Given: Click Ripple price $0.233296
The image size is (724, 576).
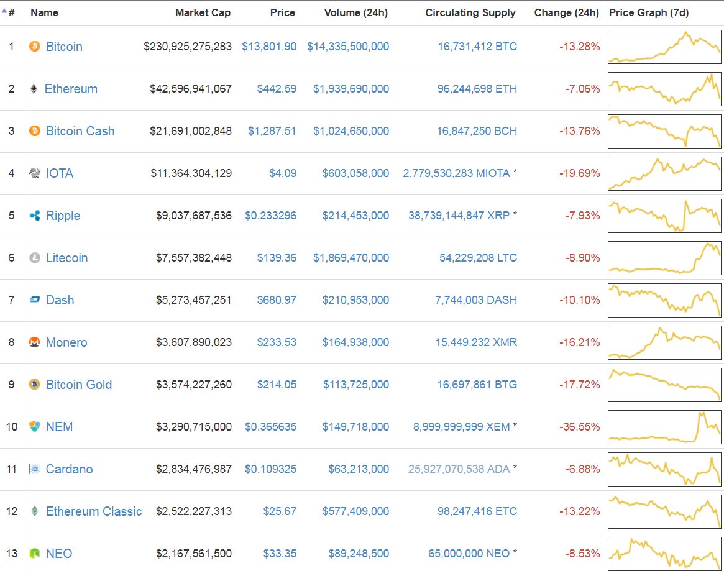Looking at the screenshot, I should pos(270,216).
